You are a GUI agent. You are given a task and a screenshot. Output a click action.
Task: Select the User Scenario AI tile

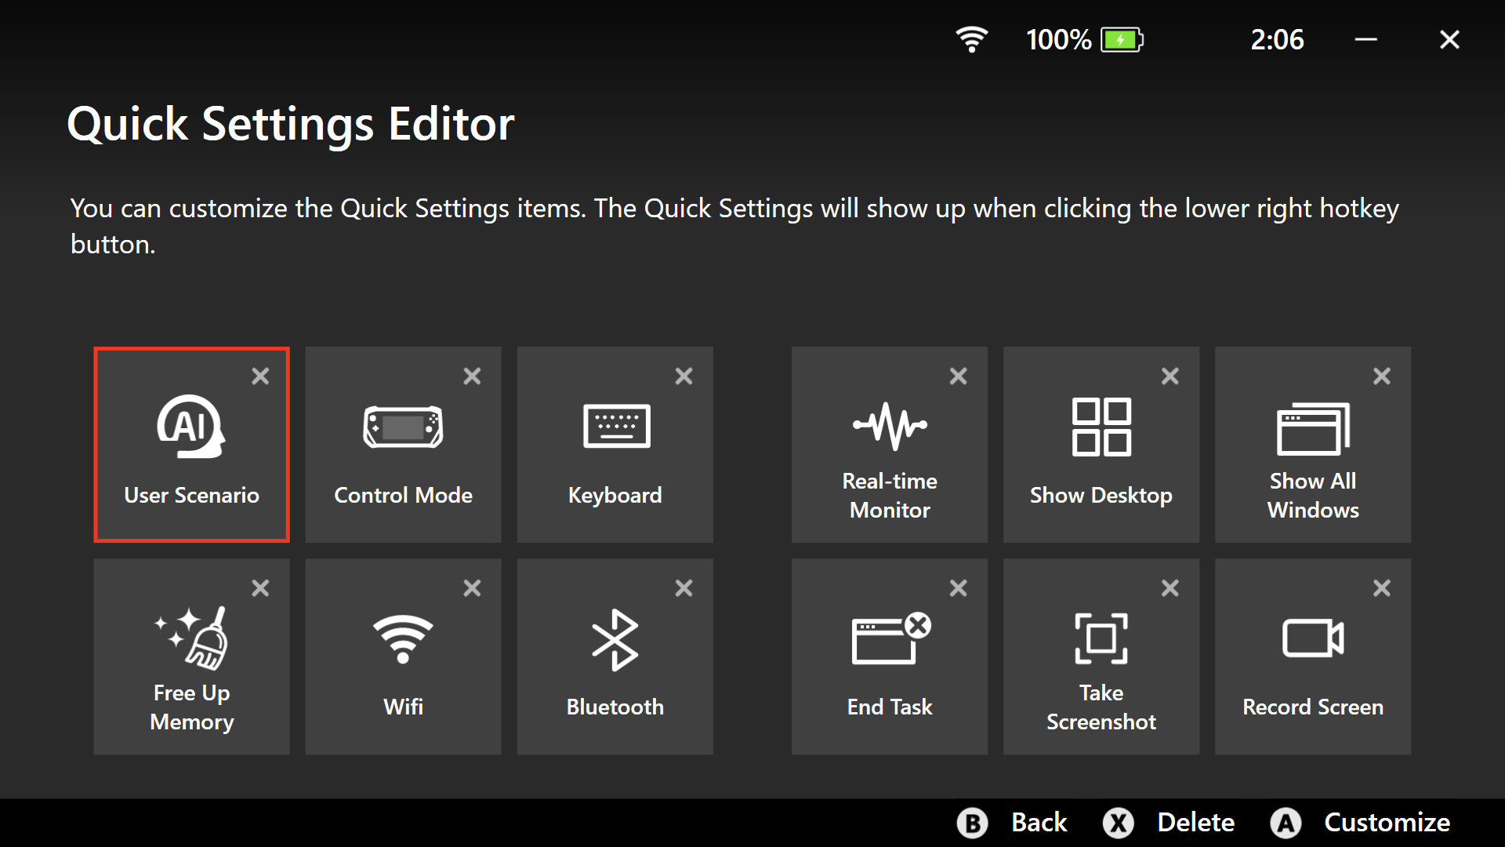tap(191, 445)
